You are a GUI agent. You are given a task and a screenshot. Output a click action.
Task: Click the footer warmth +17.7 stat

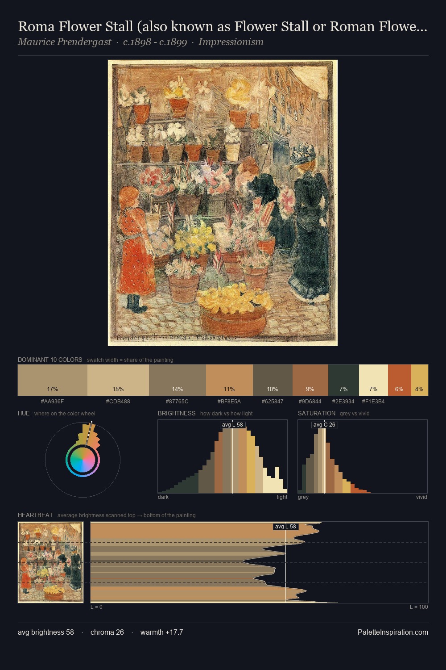(x=161, y=632)
